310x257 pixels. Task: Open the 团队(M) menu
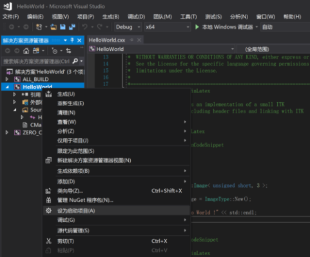162,17
